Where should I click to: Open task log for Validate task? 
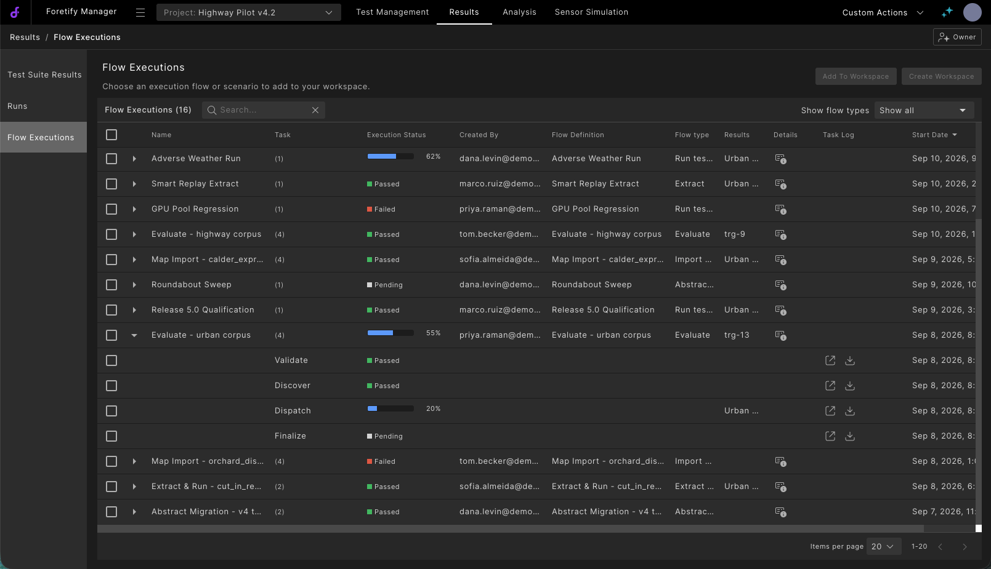click(830, 360)
